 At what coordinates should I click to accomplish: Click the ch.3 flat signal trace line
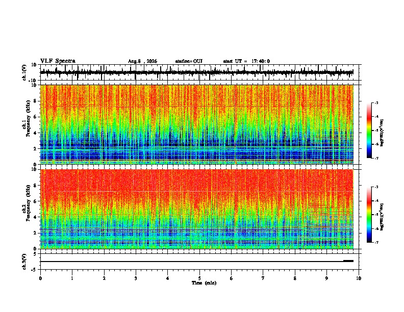tap(196, 262)
